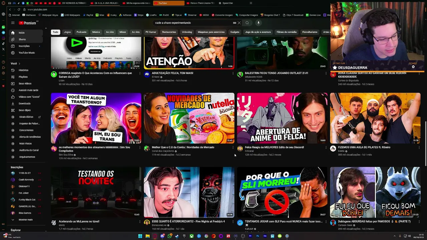Open Inspetor de Palavras in the sidebar
This screenshot has width=427, height=240.
[x=27, y=123]
